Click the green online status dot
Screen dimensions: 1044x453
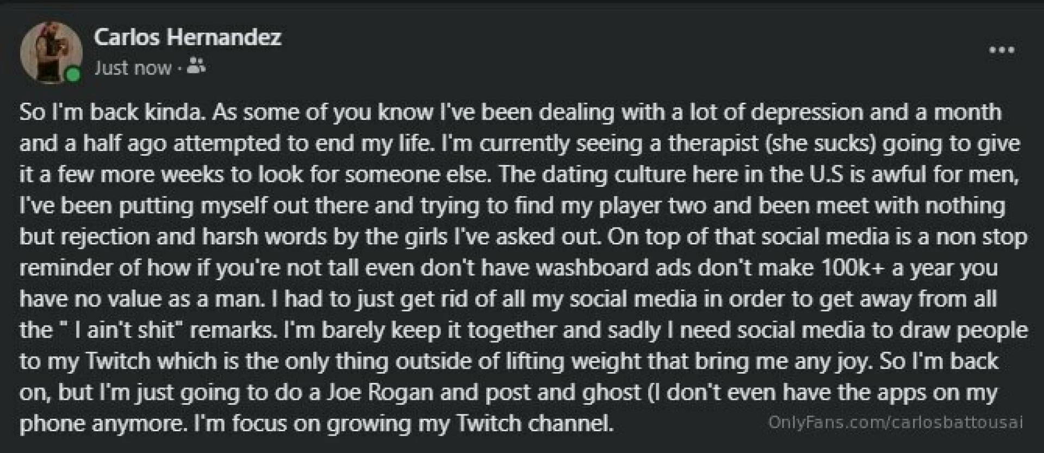tap(73, 74)
